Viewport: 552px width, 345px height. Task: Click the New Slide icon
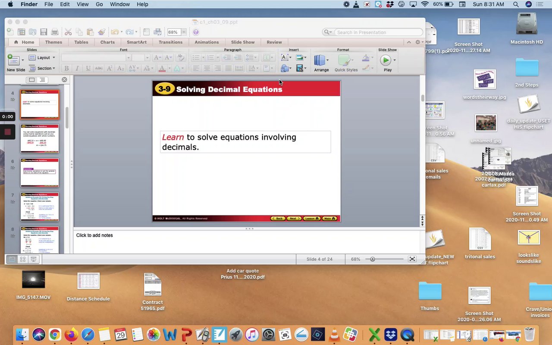point(13,60)
